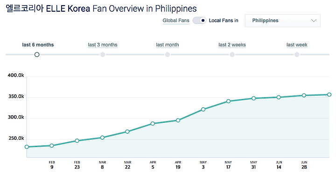Click the slider stop under last 3 months

click(103, 55)
